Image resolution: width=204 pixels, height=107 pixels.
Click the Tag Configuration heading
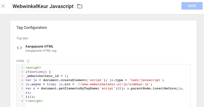32,28
